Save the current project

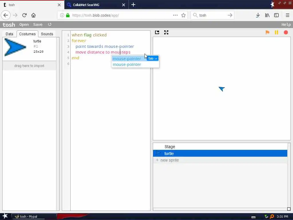[38, 25]
